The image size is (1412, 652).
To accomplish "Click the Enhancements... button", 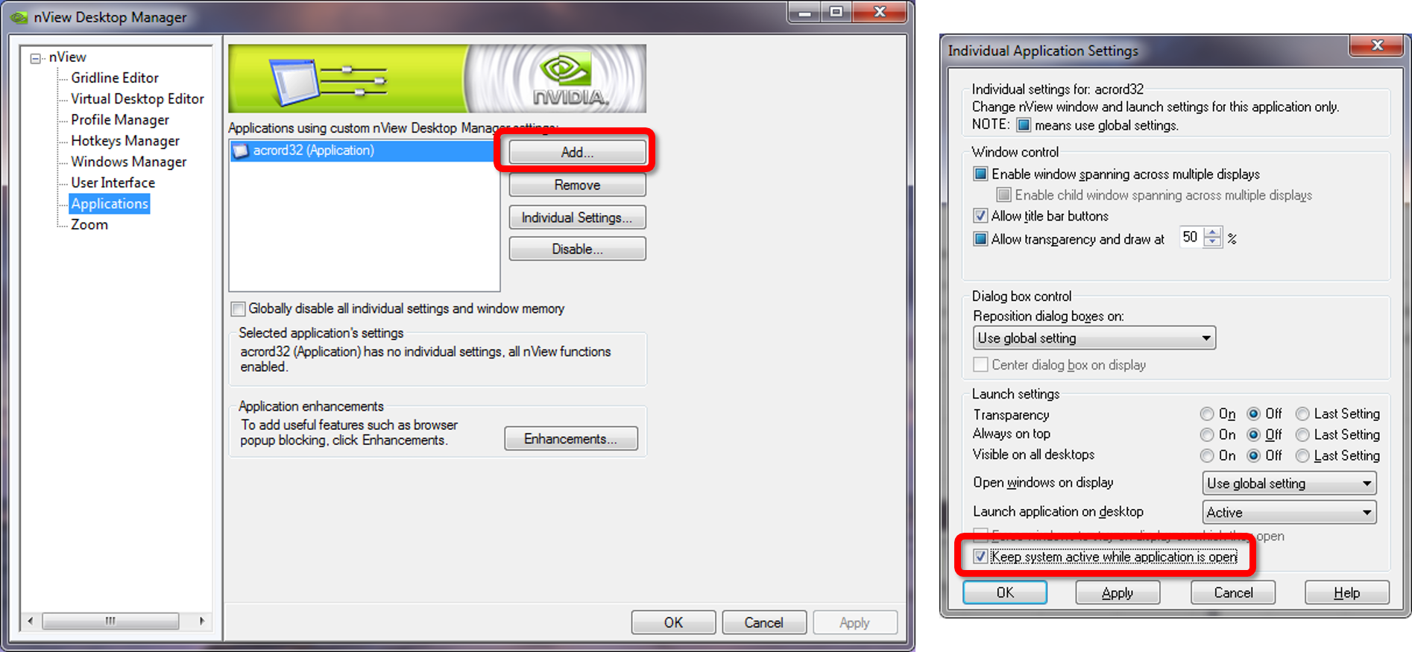I will [x=571, y=439].
